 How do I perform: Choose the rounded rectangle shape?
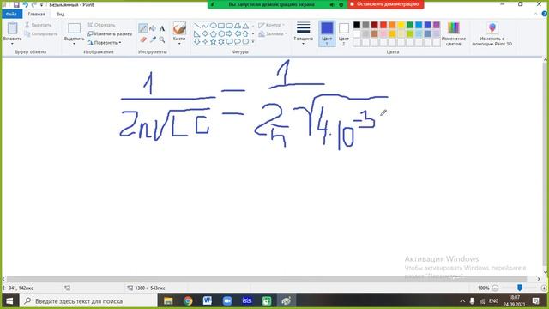[x=229, y=26]
